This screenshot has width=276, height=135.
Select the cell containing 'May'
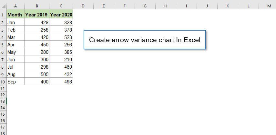(15, 52)
